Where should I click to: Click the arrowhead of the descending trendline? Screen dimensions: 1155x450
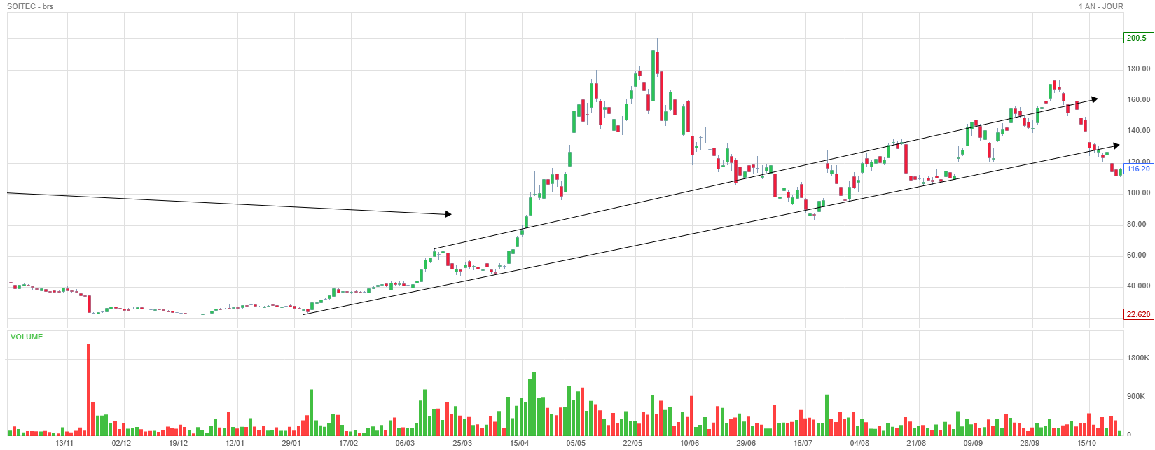coord(448,214)
